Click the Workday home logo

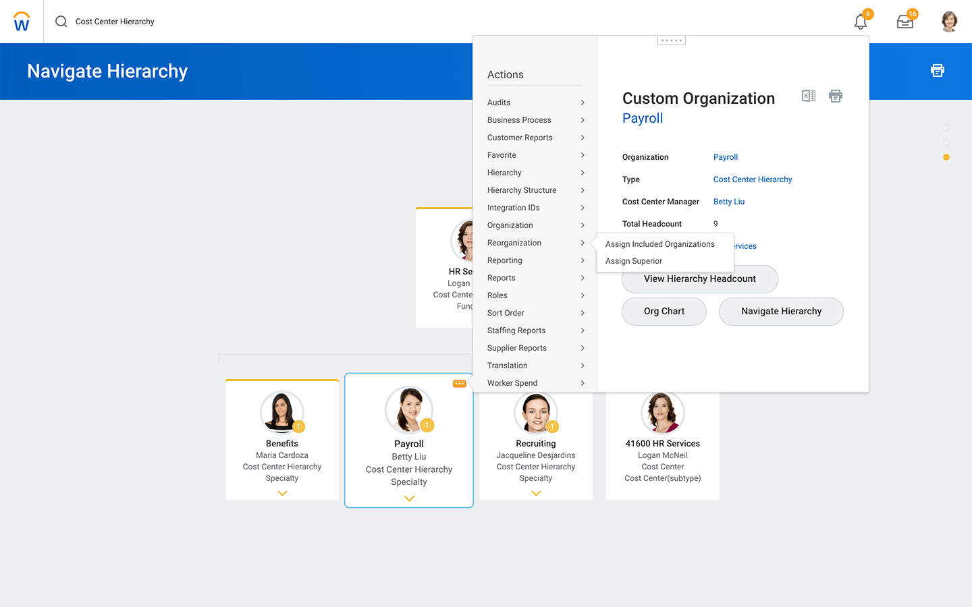[x=22, y=22]
